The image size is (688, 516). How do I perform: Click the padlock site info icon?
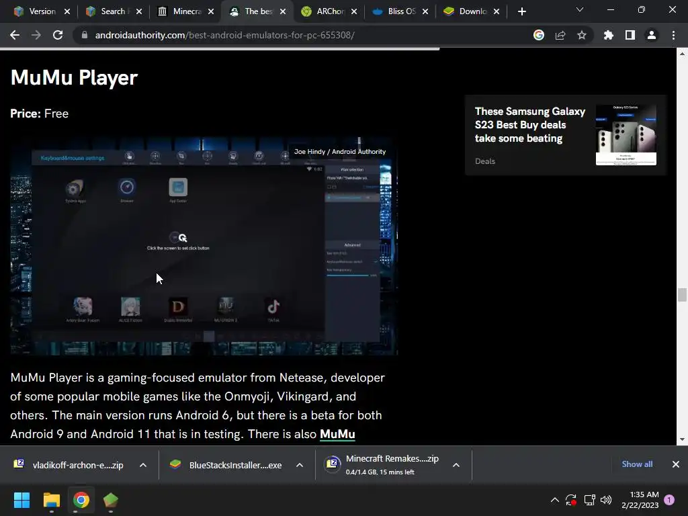pyautogui.click(x=84, y=35)
